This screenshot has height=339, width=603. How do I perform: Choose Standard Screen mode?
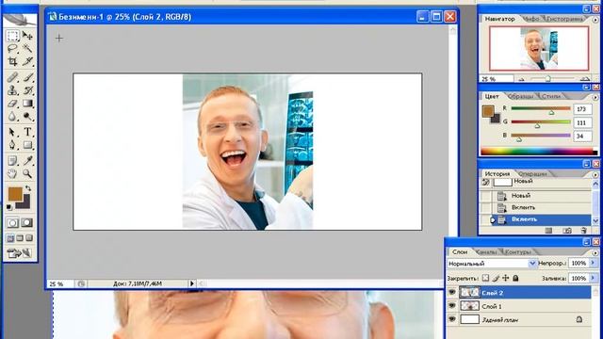(x=10, y=238)
